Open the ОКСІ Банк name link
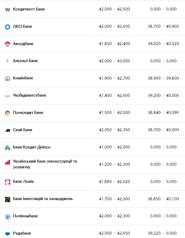This screenshot has width=185, height=238. [23, 26]
